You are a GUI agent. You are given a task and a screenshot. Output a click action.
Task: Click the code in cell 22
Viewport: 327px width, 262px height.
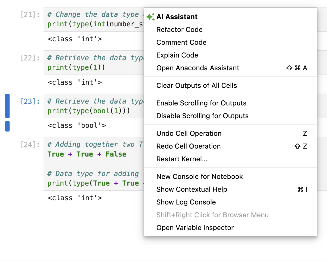click(x=76, y=67)
